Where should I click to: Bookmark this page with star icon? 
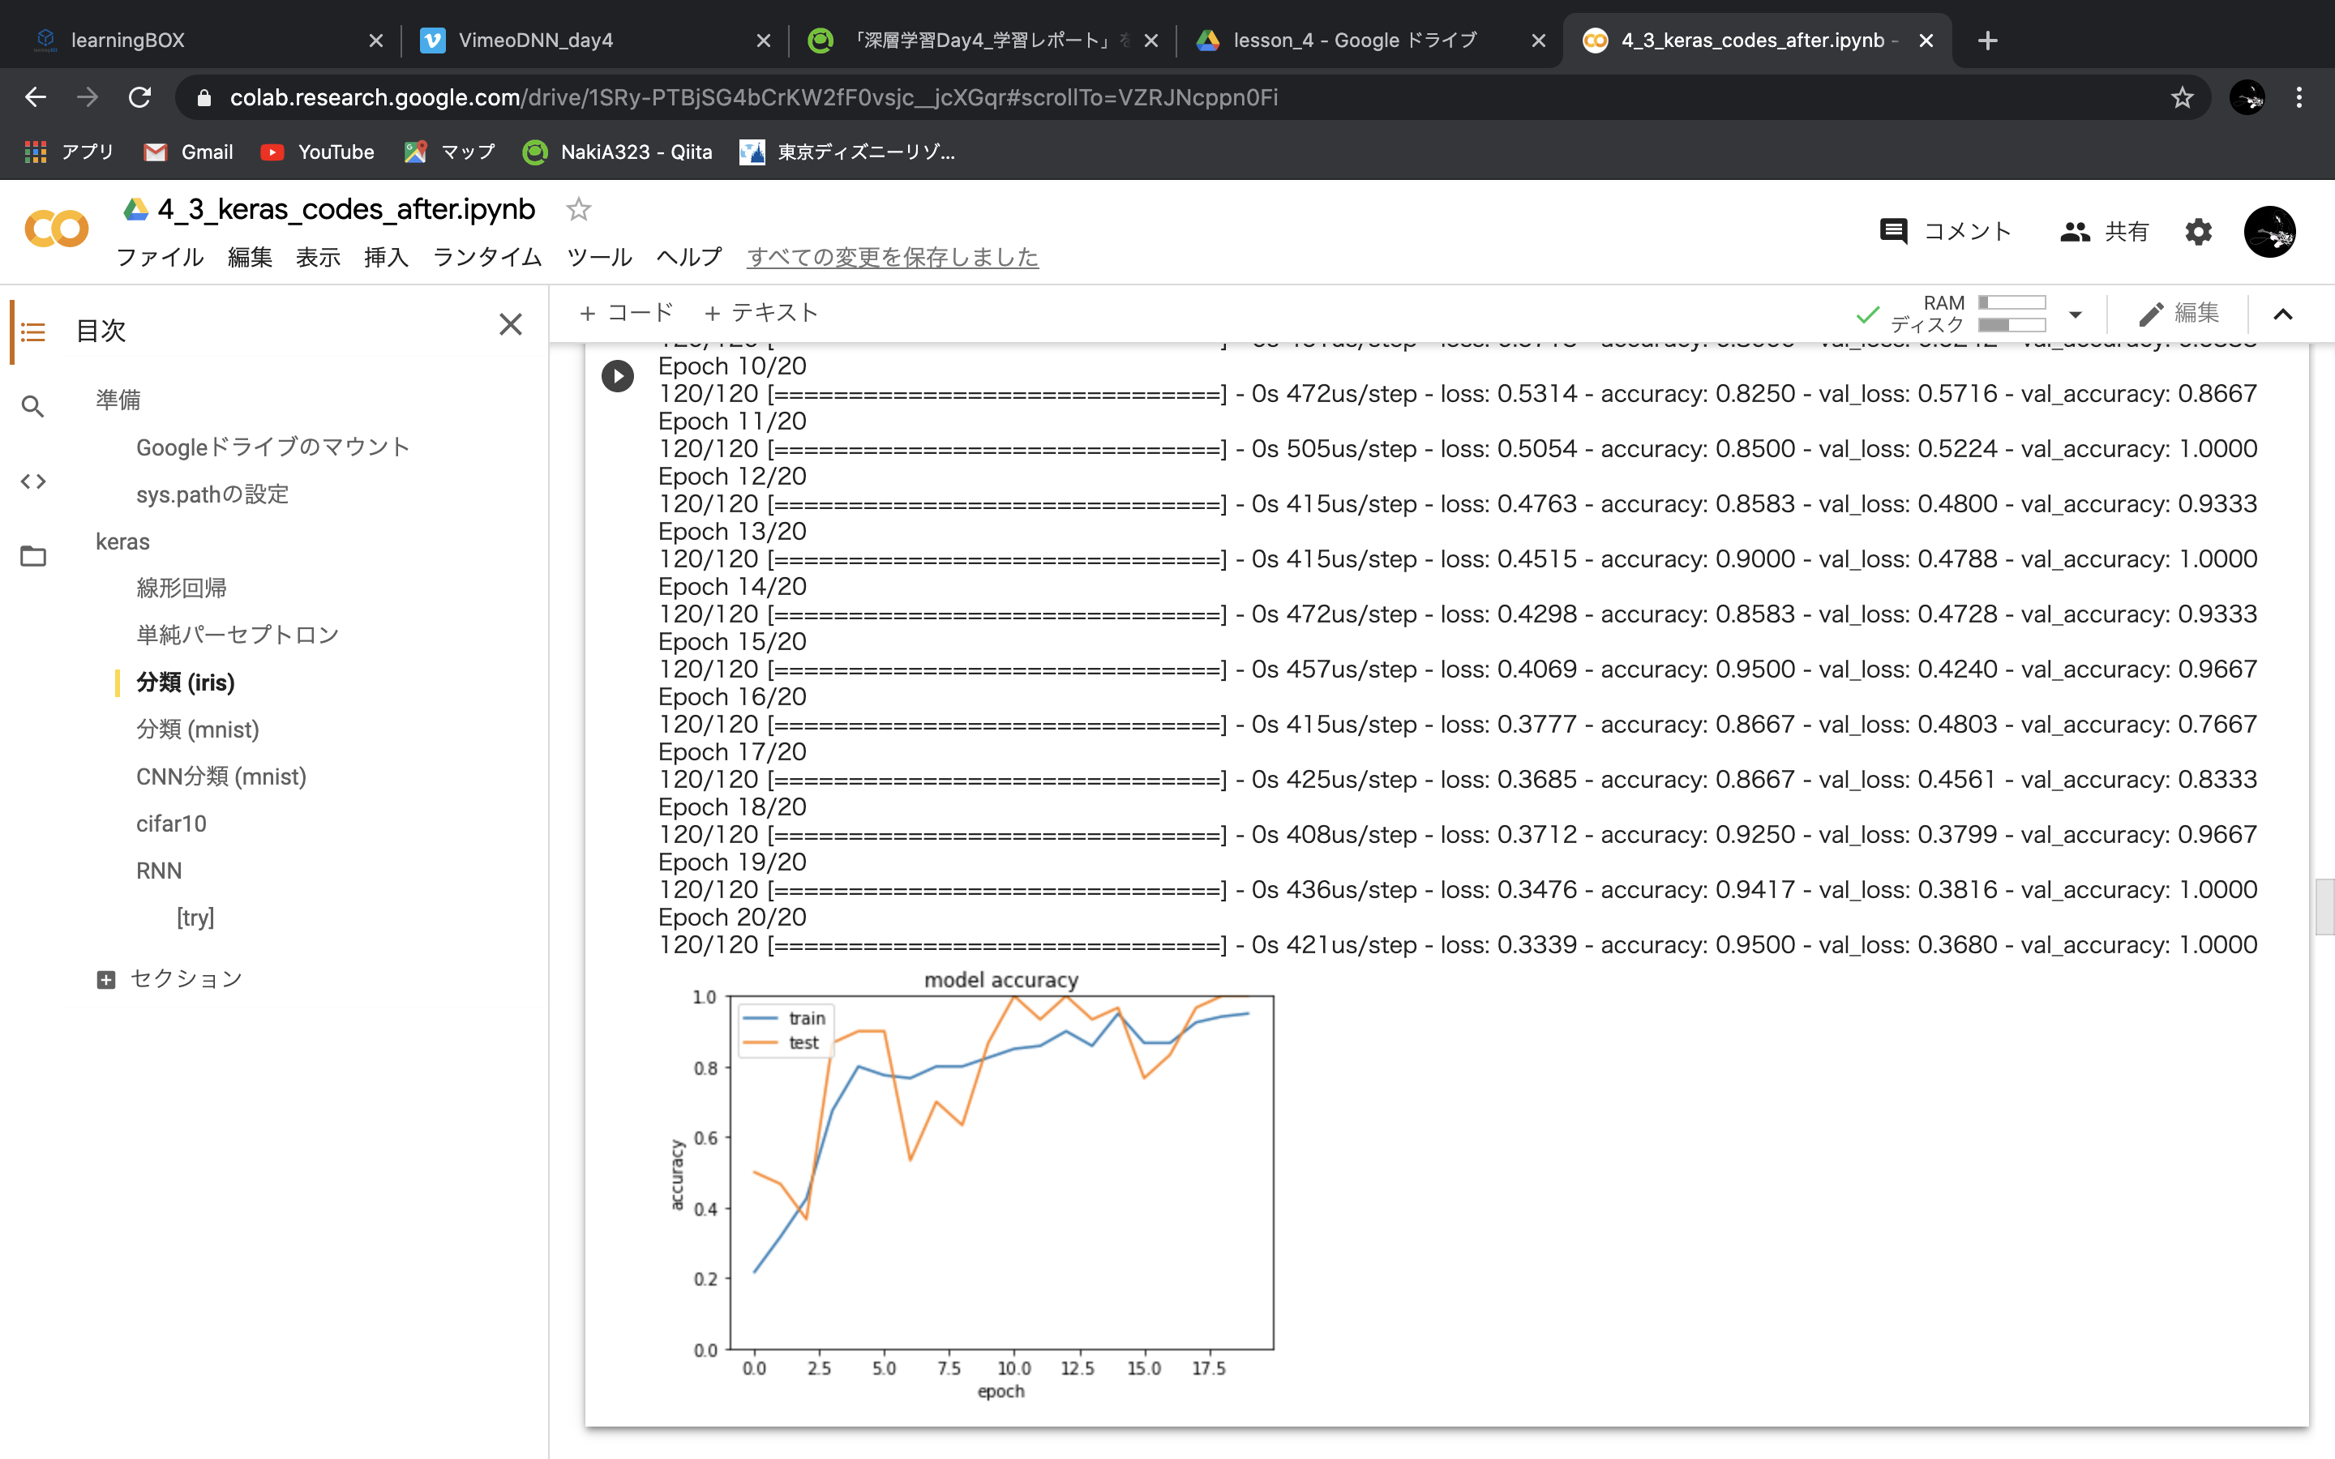pyautogui.click(x=2182, y=97)
